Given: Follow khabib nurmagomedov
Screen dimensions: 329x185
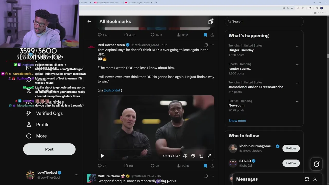Looking at the screenshot, I should 291,148.
